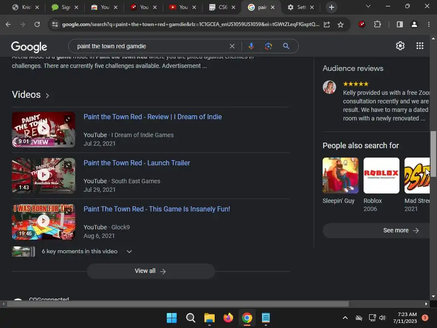Screen dimensions: 437x328
Task: Click scroll-down arrow of vertical scrollbar
Action: [433, 296]
